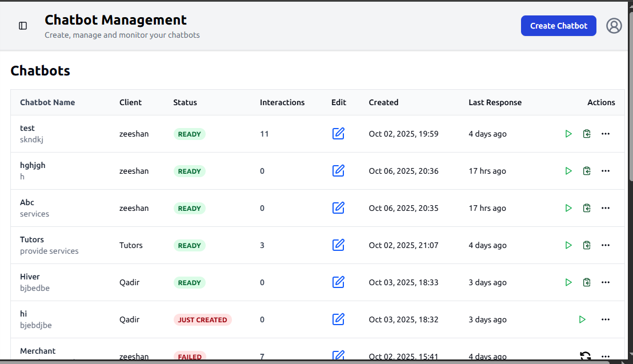Screen dimensions: 633x364
Task: Click retry refresh icon for Merchant chatbot
Action: pos(585,356)
